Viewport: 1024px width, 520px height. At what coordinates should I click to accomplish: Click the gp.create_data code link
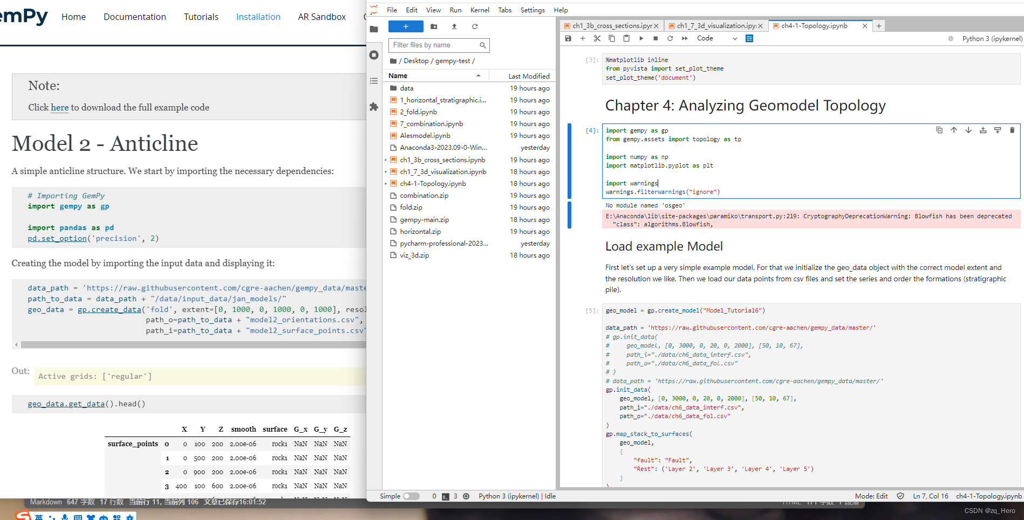[x=109, y=309]
